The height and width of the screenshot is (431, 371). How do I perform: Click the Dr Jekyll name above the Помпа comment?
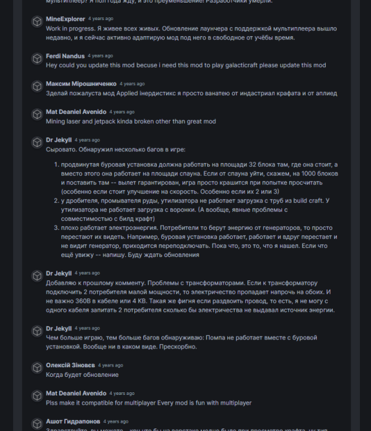59,329
